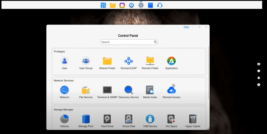Screen dimensions: 267x134
Task: Open Hyper Cache settings
Action: 193,119
